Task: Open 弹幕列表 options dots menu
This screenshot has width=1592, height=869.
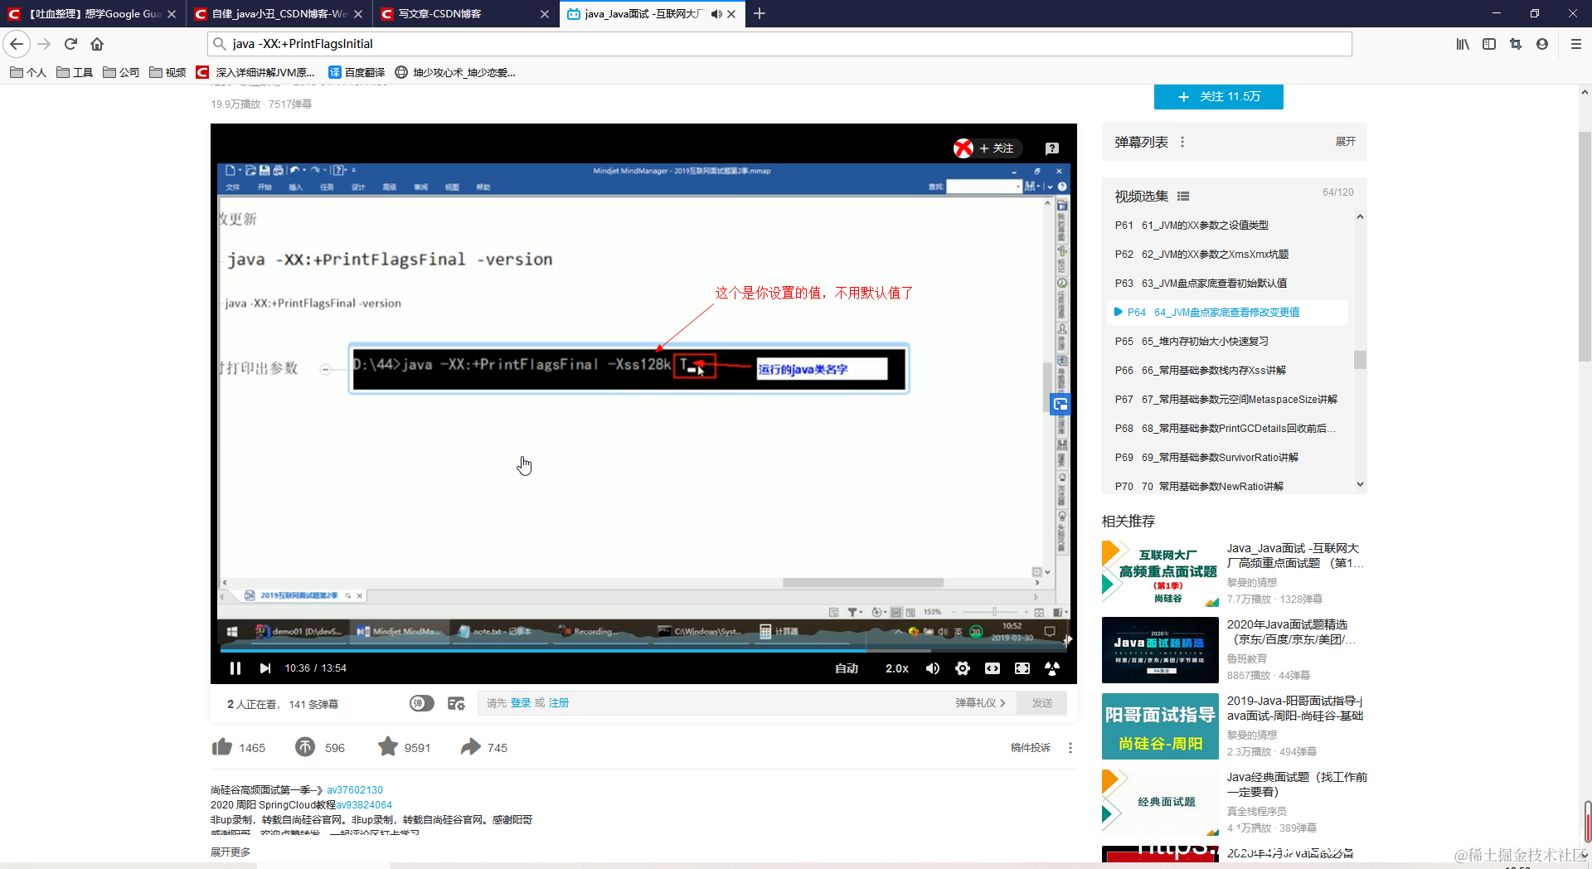Action: coord(1182,142)
